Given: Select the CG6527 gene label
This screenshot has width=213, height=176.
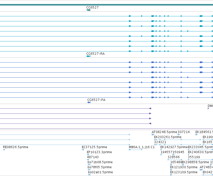Looking at the screenshot, I should pyautogui.click(x=92, y=8).
